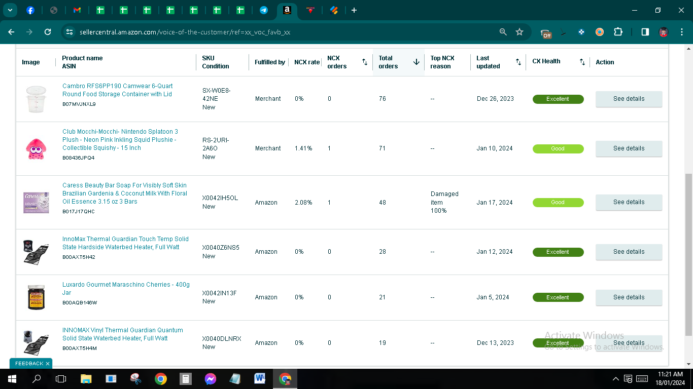See details for INNOMAX Quantum waterbed heater
Screen dimensions: 693x389
tap(629, 343)
